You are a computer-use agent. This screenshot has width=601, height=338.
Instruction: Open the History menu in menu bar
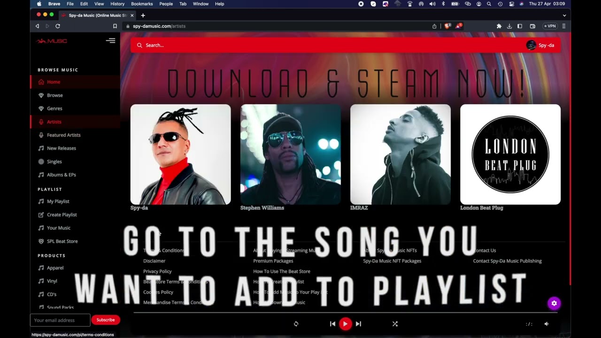[x=117, y=4]
